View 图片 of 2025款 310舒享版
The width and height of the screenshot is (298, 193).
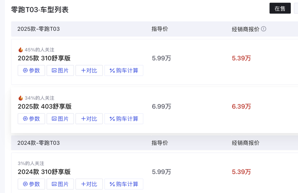coord(60,70)
